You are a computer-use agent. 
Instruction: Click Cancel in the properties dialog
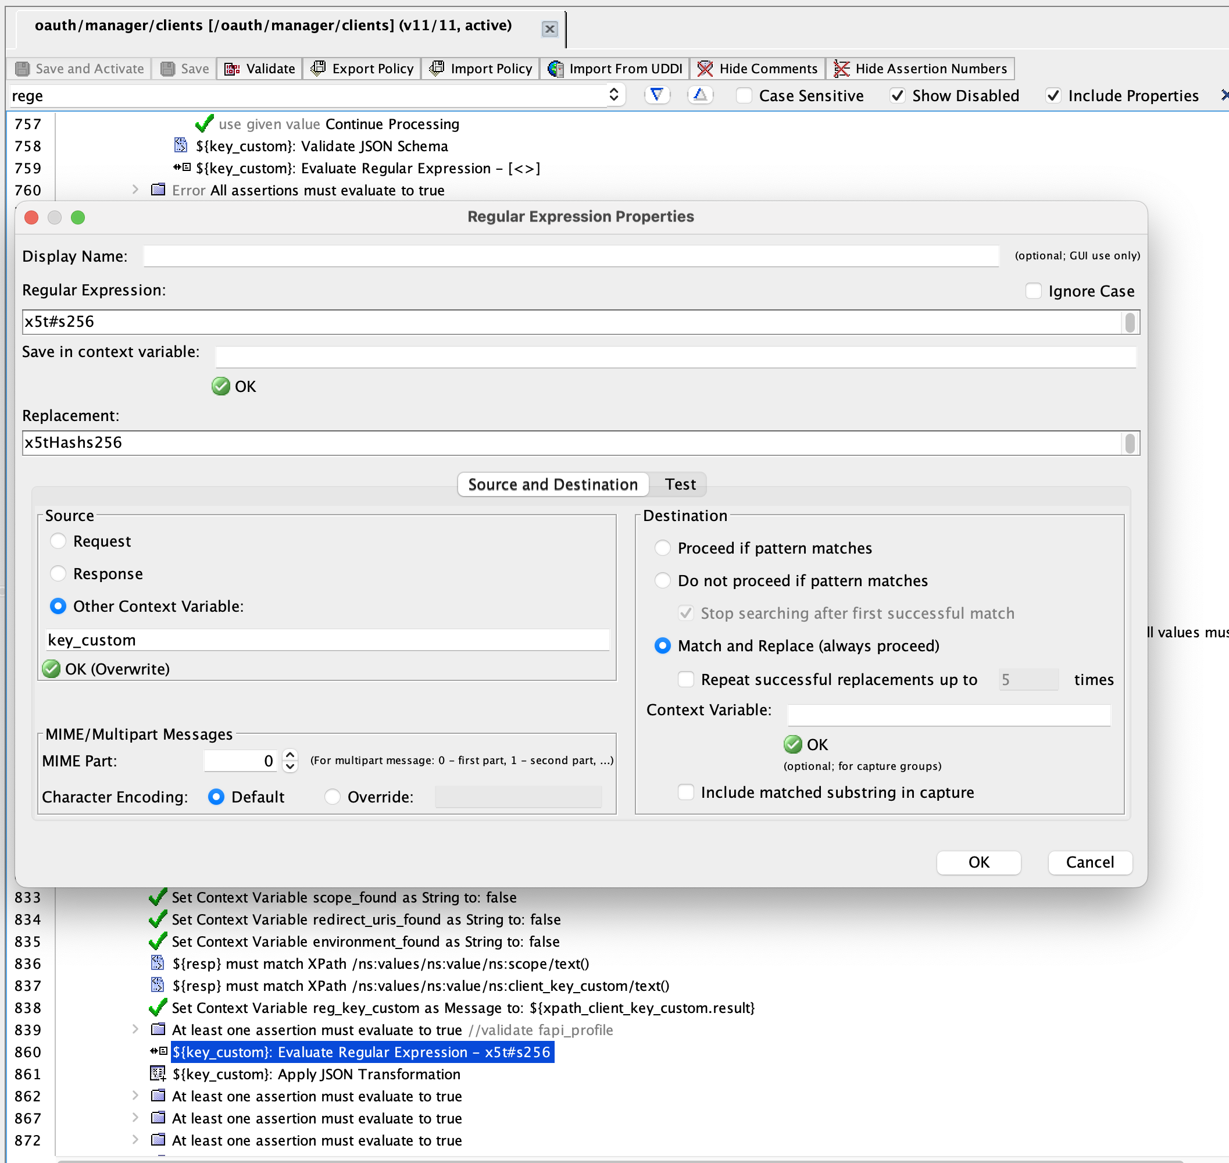click(1089, 862)
